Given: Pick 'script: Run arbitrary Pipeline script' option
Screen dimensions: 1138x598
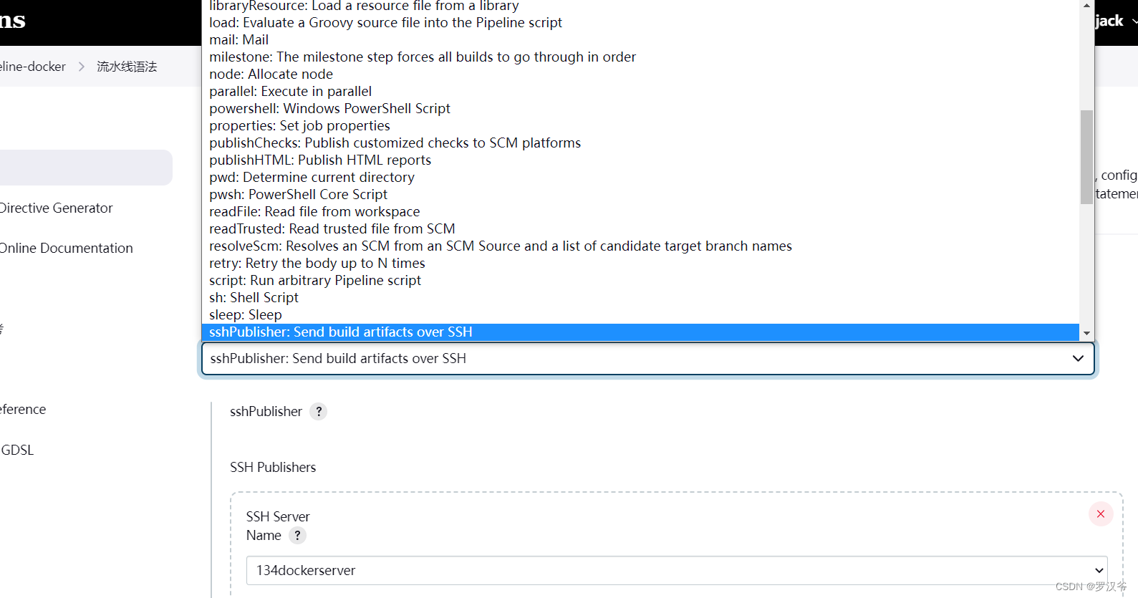Looking at the screenshot, I should 640,281.
